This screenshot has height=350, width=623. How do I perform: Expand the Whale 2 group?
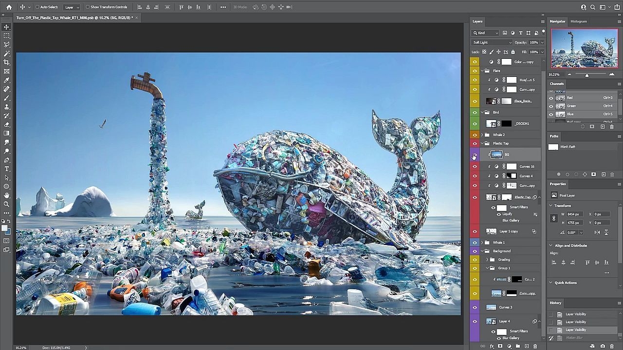click(x=482, y=135)
